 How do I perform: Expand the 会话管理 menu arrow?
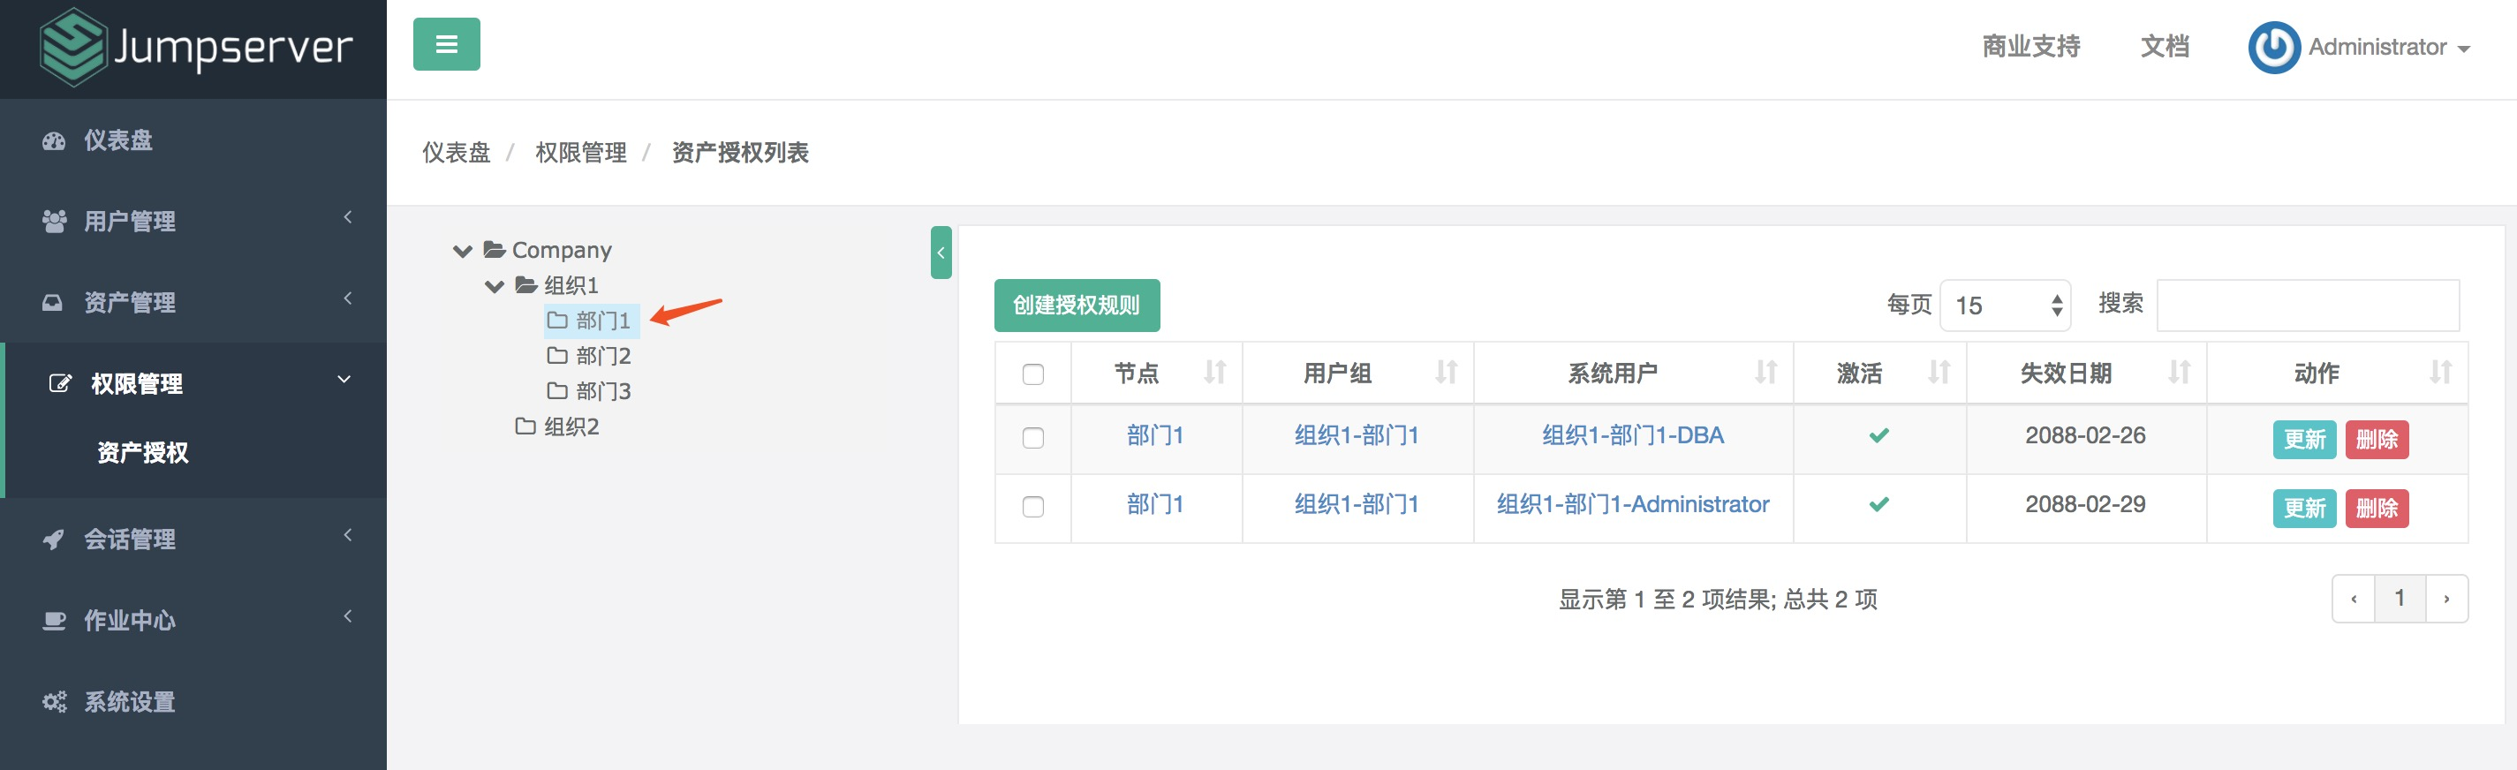[x=348, y=534]
